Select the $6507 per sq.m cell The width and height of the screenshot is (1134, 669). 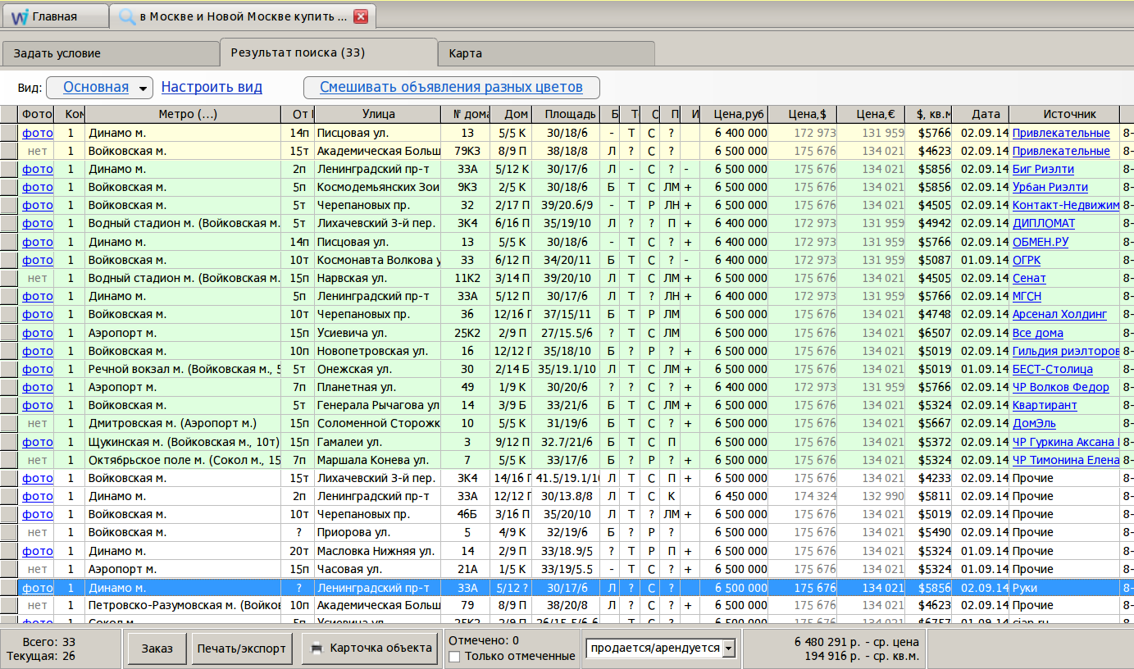(928, 333)
